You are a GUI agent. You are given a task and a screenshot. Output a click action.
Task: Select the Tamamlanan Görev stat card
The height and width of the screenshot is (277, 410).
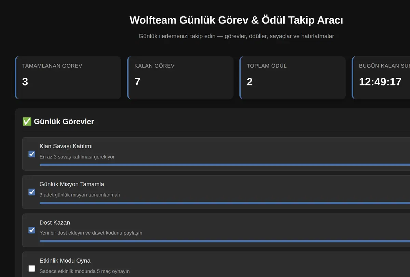tap(68, 78)
